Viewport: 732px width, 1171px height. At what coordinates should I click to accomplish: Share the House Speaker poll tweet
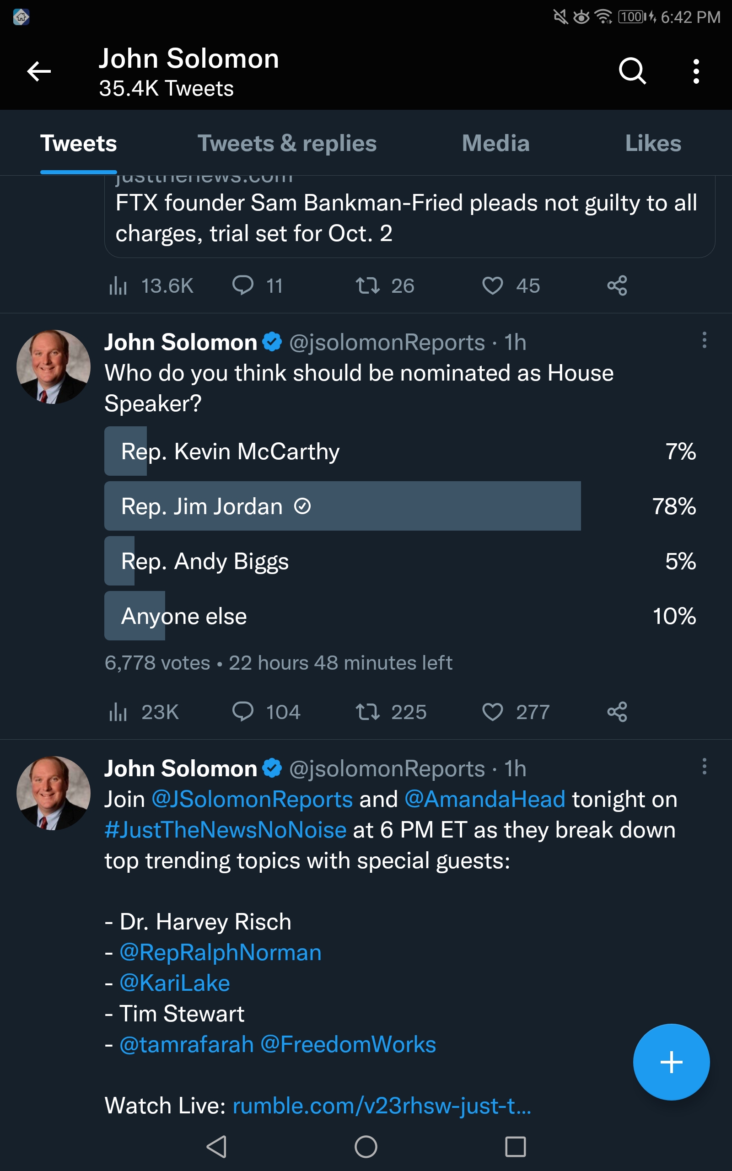(x=617, y=712)
